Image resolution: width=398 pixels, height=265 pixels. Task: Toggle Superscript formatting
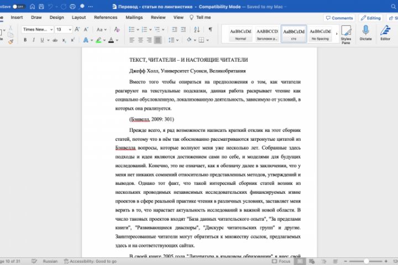pyautogui.click(x=73, y=40)
